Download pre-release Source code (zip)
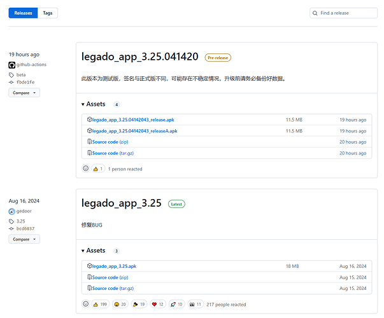384x318 pixels. pyautogui.click(x=110, y=142)
